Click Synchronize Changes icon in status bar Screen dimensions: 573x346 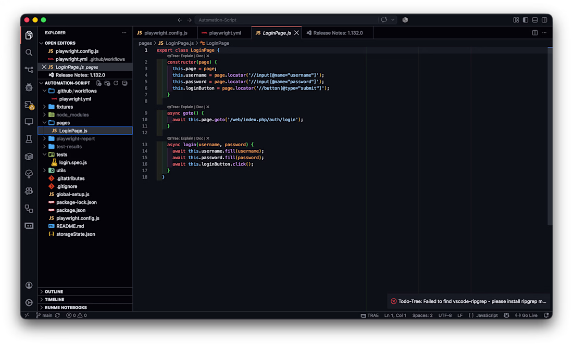pos(58,315)
